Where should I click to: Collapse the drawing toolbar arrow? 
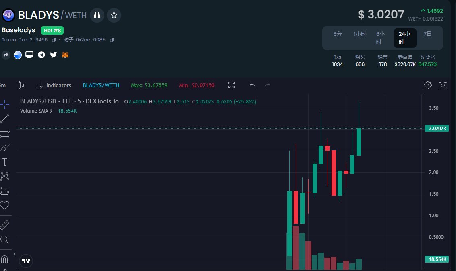coord(14,254)
